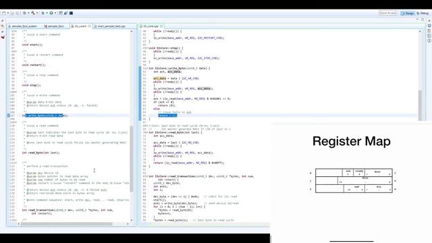Image resolution: width=432 pixels, height=243 pixels.
Task: Click the 'void restart();' declaration line
Action: (x=34, y=65)
